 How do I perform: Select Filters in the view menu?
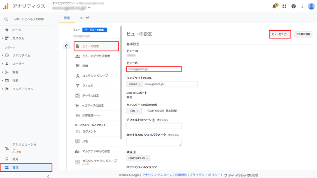[x=88, y=86]
